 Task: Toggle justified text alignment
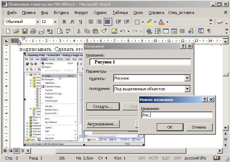pos(107,22)
